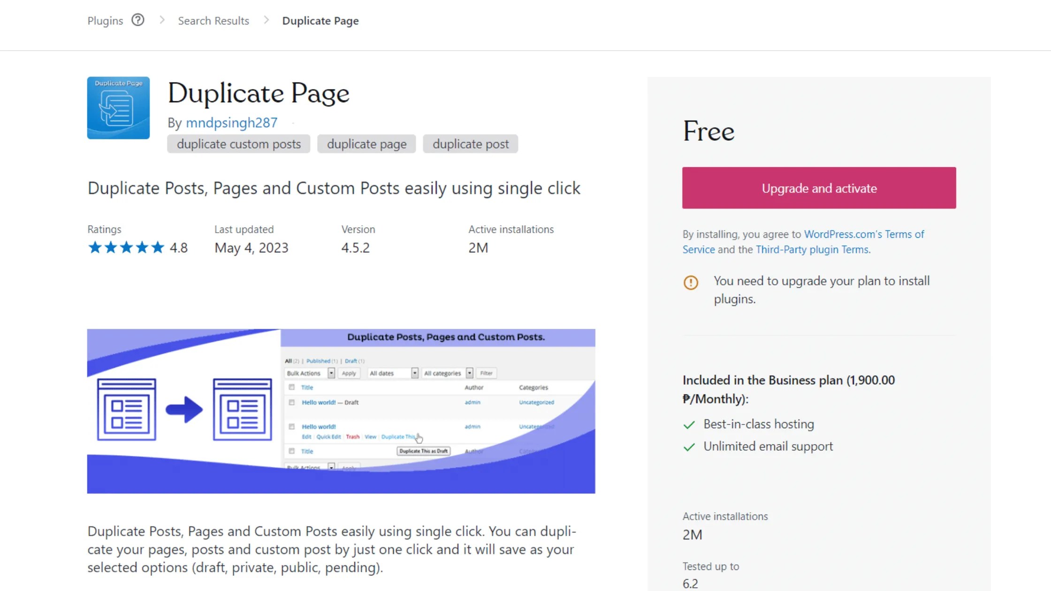
Task: Click the Upgrade and activate button
Action: (819, 188)
